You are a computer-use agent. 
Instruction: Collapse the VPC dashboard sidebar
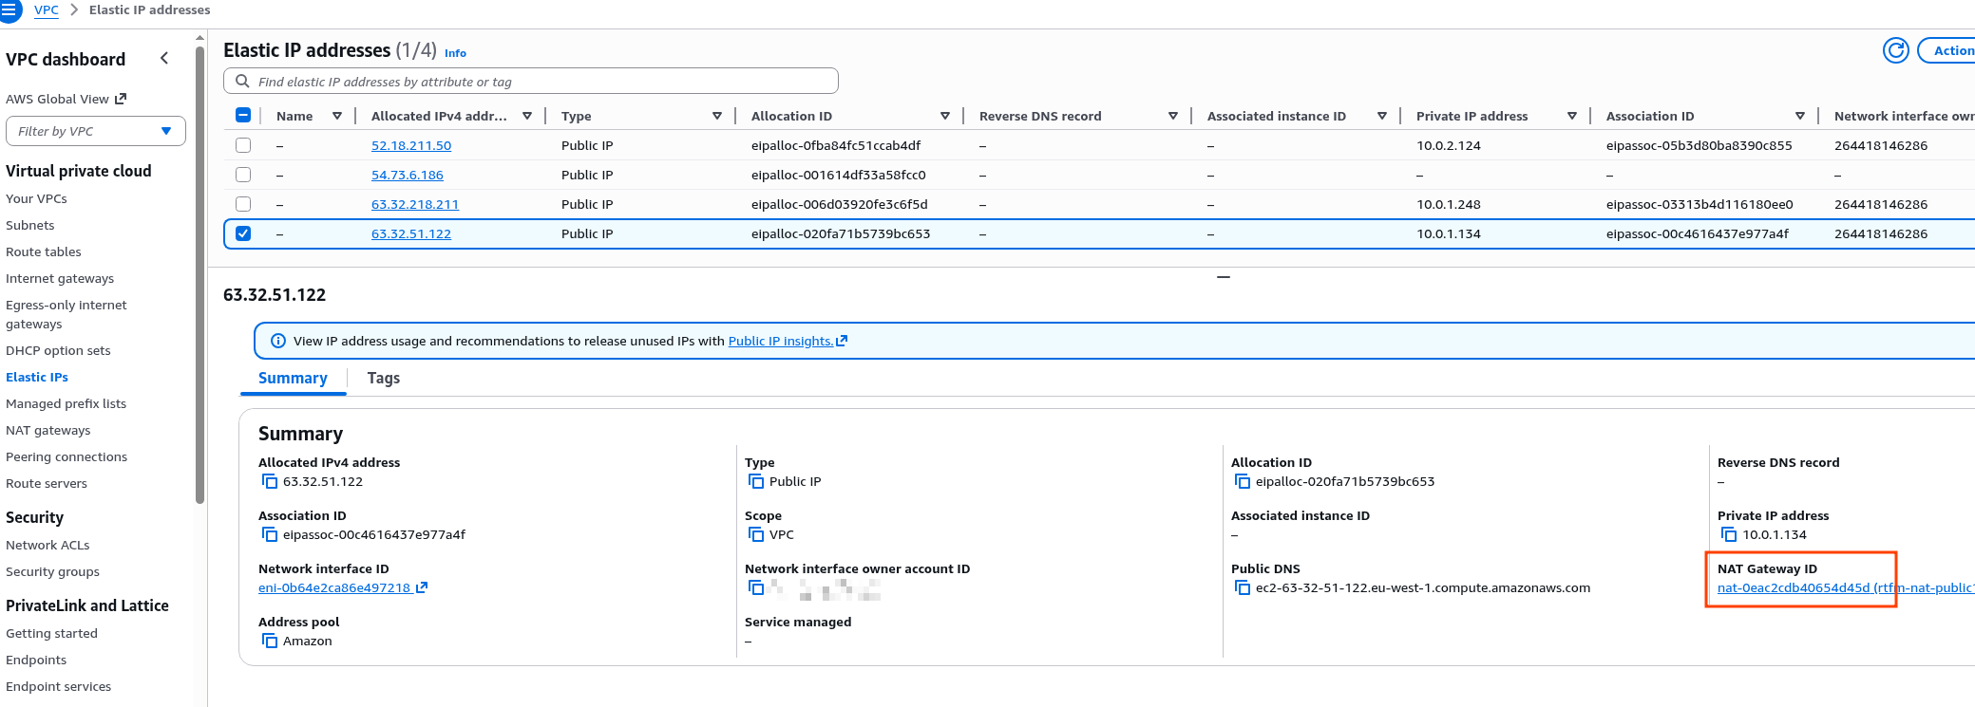[164, 59]
